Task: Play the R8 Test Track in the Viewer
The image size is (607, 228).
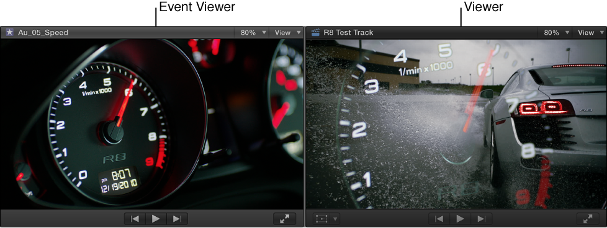Action: (x=461, y=219)
